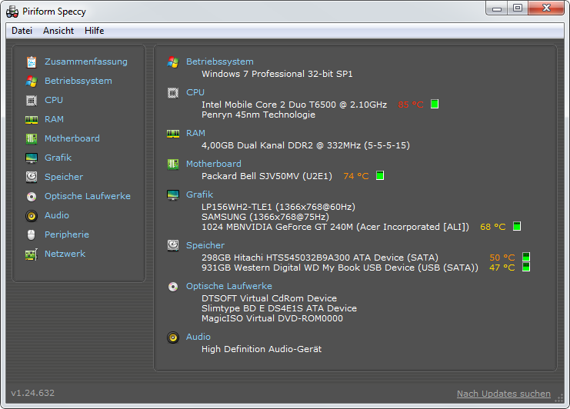Open the Motherboard sidebar entry

click(72, 138)
